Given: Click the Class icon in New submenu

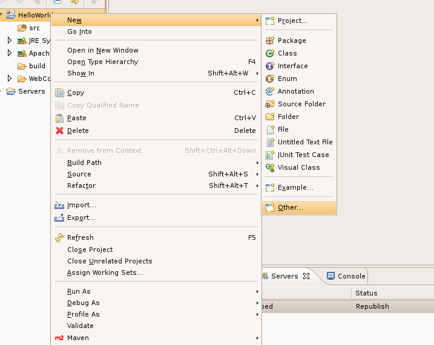Looking at the screenshot, I should (270, 53).
